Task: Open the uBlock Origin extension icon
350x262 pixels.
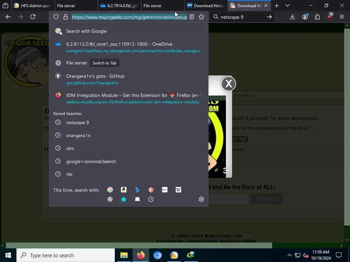Action: (x=330, y=16)
